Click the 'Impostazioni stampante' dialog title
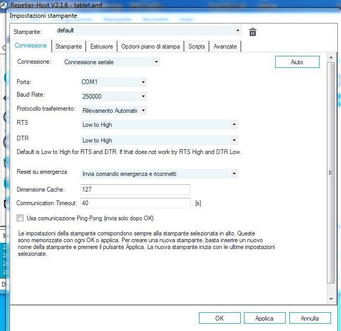The width and height of the screenshot is (341, 331). 43,16
